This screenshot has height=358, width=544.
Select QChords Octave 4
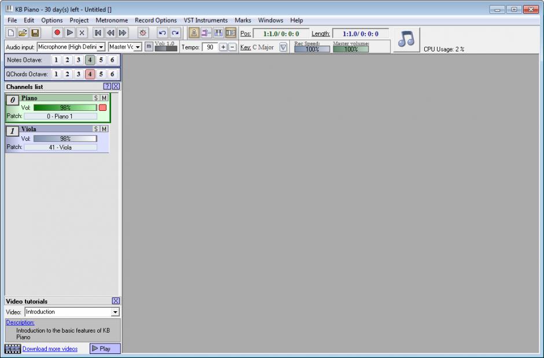pyautogui.click(x=90, y=74)
